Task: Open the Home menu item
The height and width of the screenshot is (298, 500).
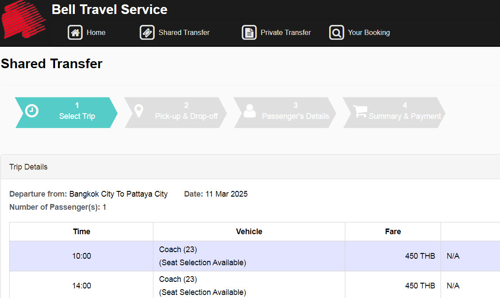Action: coord(96,32)
